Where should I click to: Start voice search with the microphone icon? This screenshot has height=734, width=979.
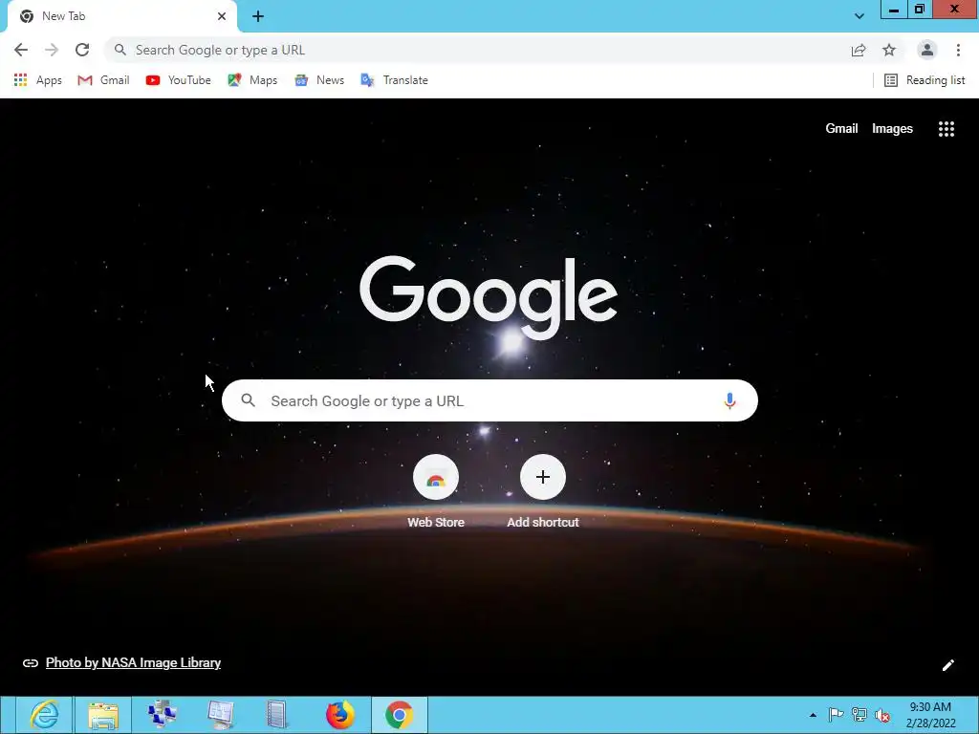pyautogui.click(x=729, y=400)
